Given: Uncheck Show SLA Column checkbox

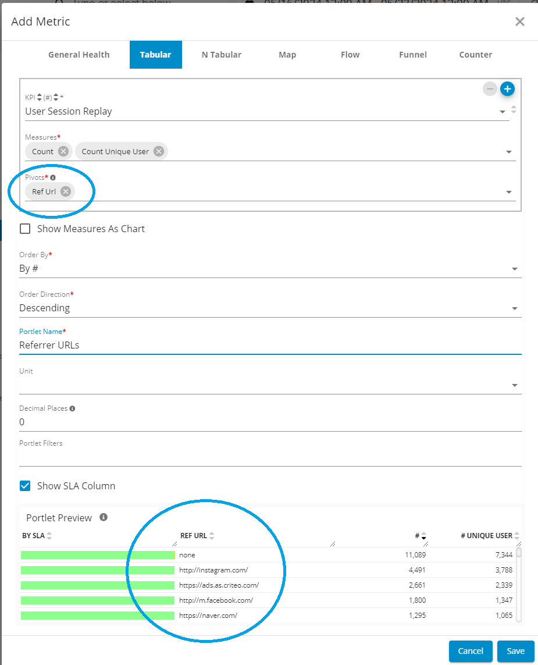Looking at the screenshot, I should click(25, 486).
